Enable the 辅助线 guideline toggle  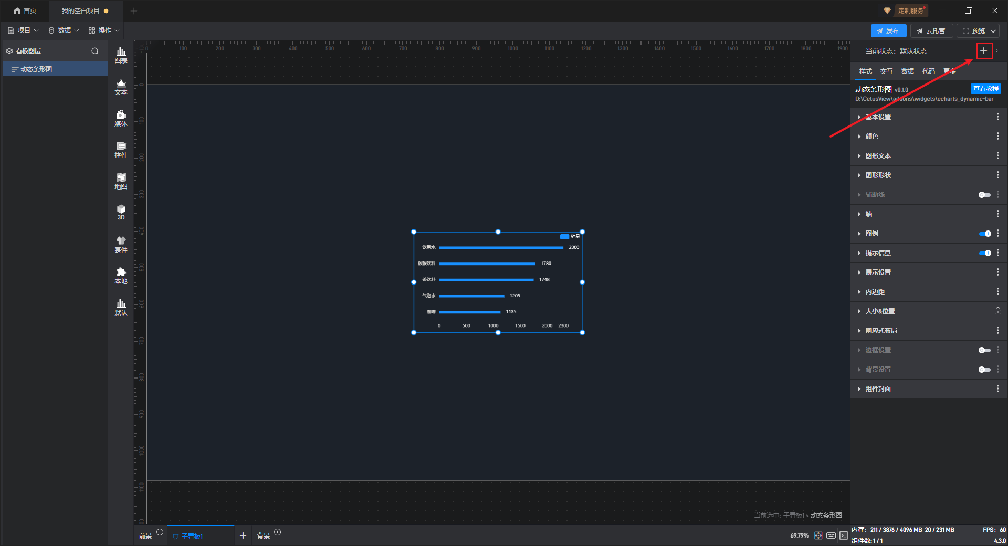click(x=985, y=195)
